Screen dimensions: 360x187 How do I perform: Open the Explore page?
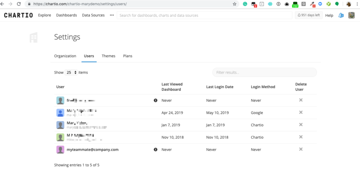[x=45, y=15]
